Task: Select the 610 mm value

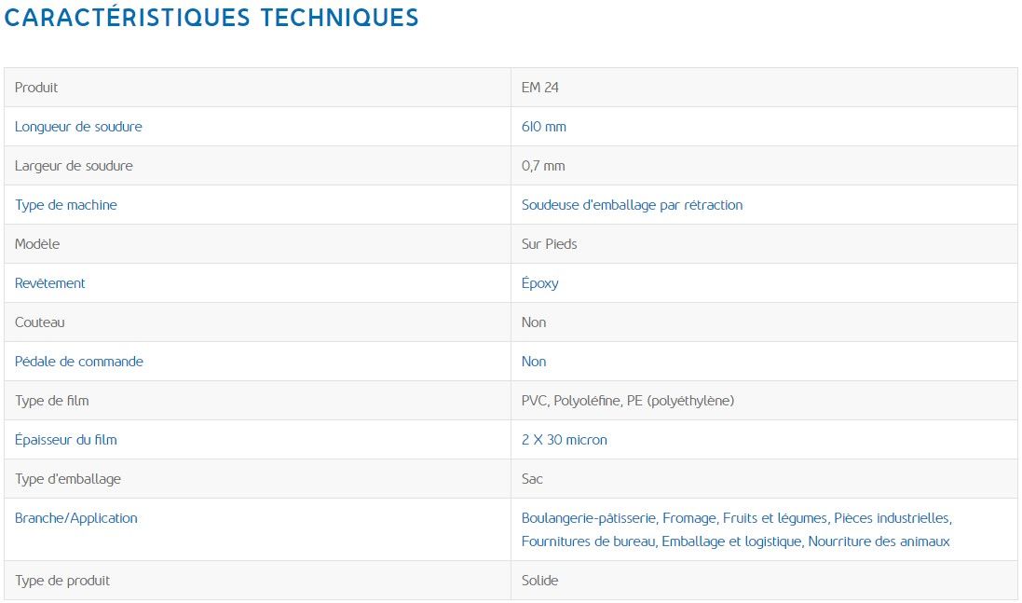Action: pos(543,127)
